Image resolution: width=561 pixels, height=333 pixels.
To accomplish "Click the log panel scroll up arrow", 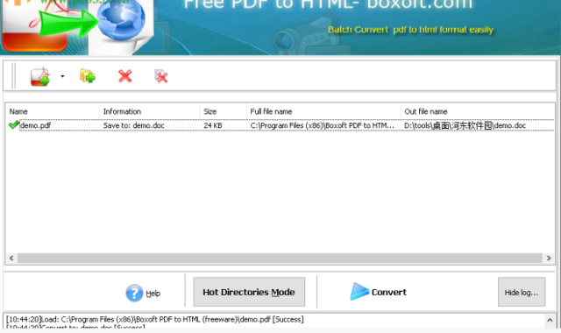I will click(x=550, y=320).
